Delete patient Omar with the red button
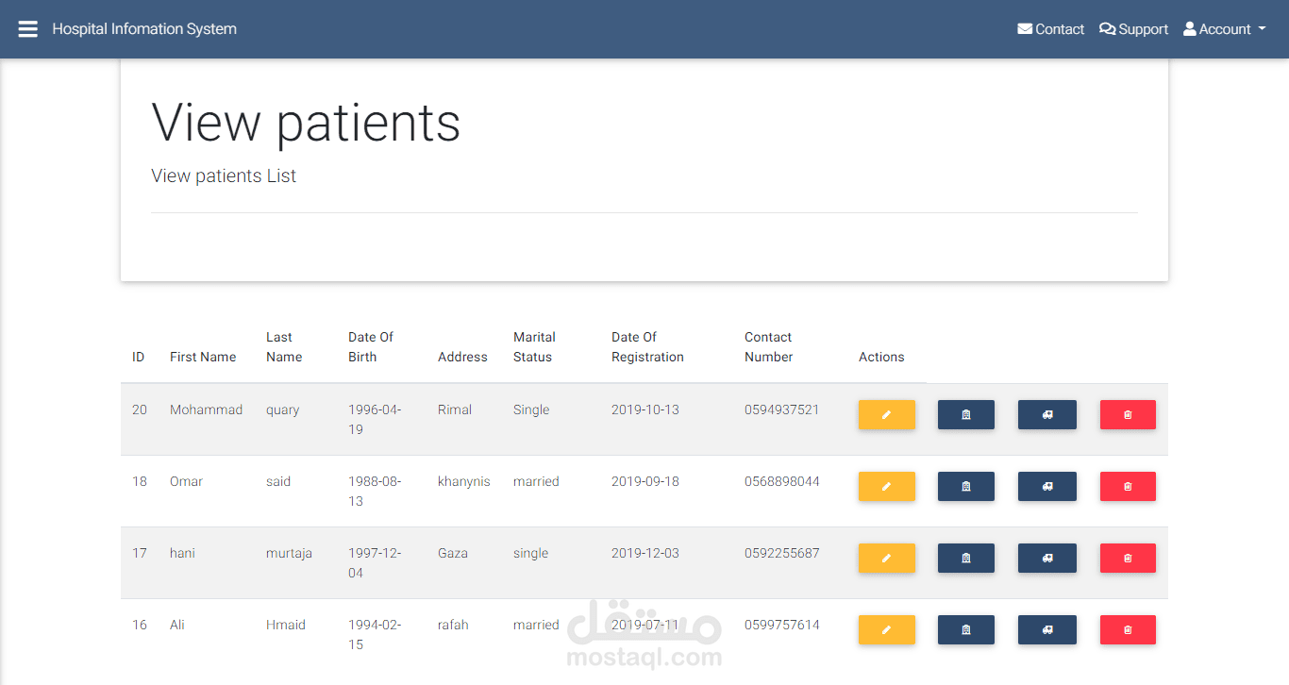 tap(1127, 487)
